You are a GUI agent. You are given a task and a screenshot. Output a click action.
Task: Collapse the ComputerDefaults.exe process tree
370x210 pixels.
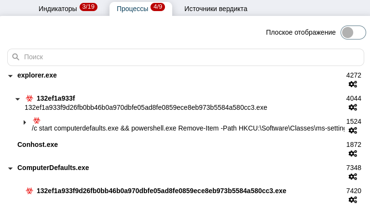pos(10,169)
